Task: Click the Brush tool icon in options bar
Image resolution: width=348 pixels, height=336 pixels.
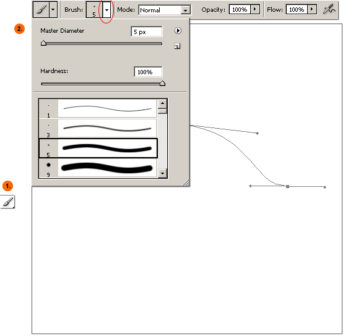Action: pos(41,9)
